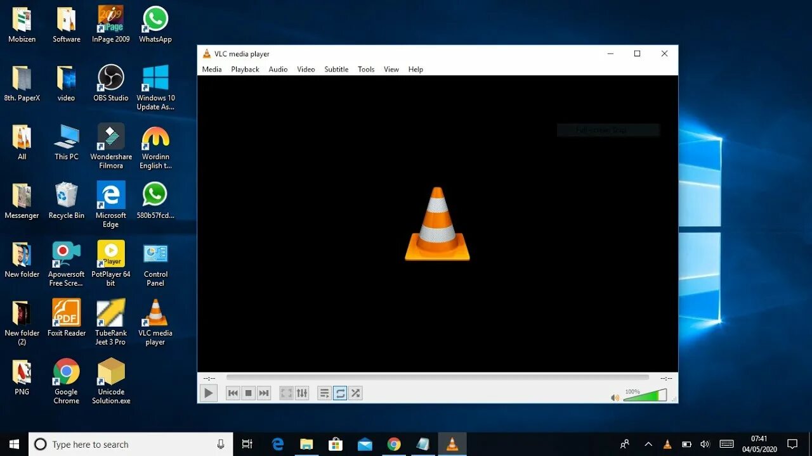Select Wordinn English shortcut icon
Viewport: 812px width, 456px height.
pos(155,146)
